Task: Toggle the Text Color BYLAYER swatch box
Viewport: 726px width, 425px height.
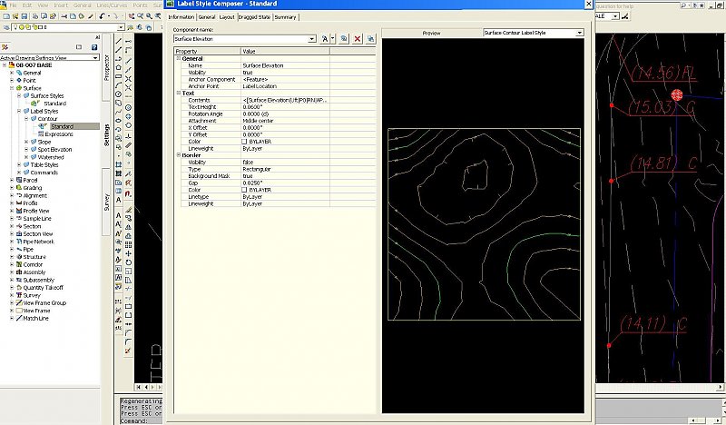Action: pos(245,141)
